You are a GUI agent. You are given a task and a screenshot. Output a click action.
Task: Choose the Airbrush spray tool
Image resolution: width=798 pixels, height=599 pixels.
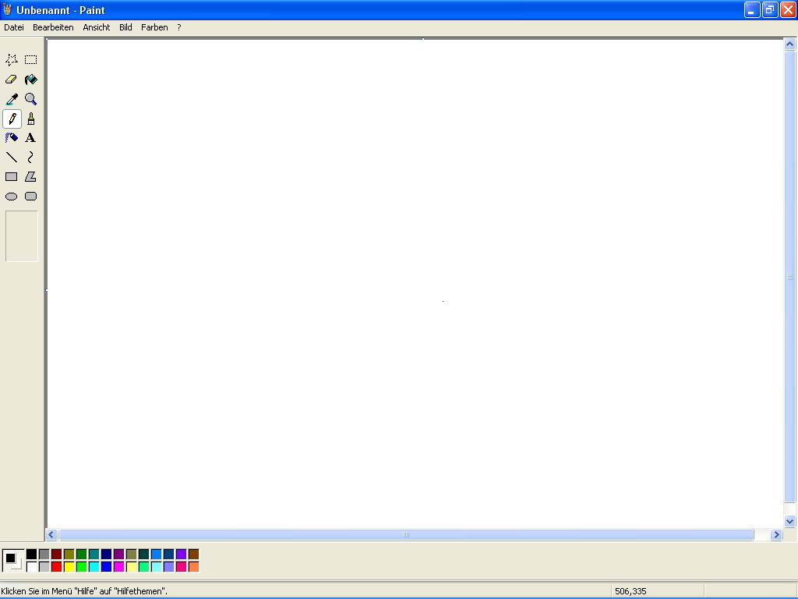point(12,137)
